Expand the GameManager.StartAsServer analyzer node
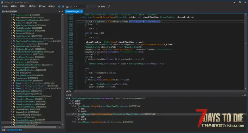 click(x=73, y=122)
